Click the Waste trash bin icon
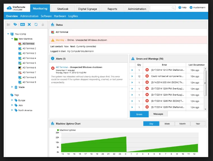Image resolution: width=213 pixels, height=161 pixels. point(16,87)
